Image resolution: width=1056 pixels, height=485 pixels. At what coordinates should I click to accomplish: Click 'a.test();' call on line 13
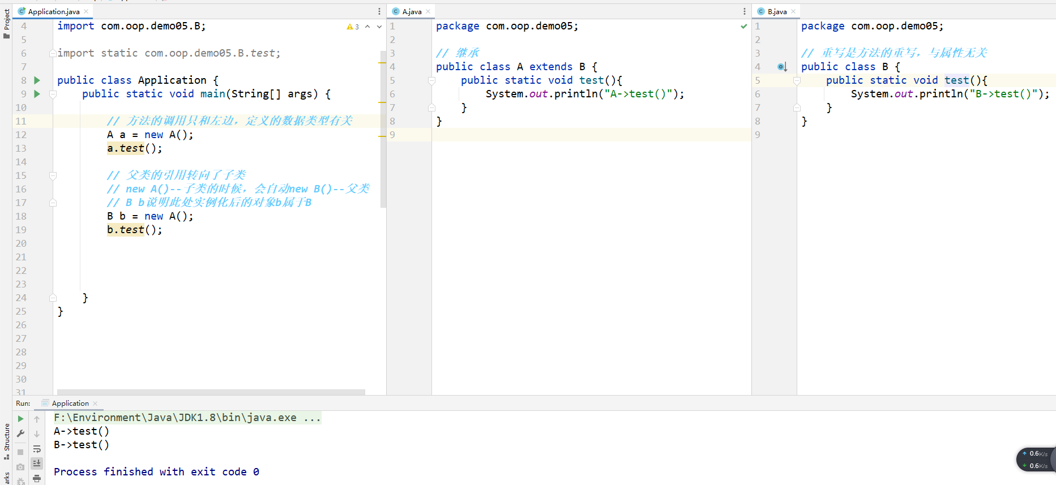coord(135,148)
